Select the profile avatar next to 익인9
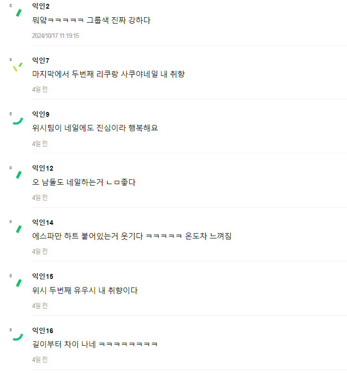Screen dimensions: 347x374 click(18, 121)
